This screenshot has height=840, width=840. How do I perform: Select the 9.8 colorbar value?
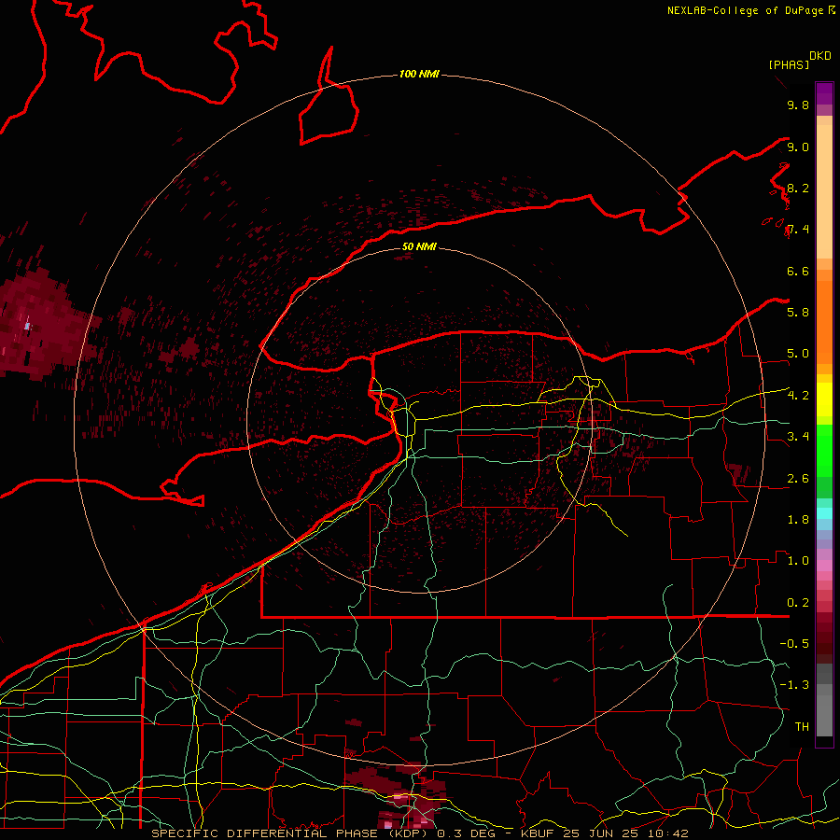[798, 105]
